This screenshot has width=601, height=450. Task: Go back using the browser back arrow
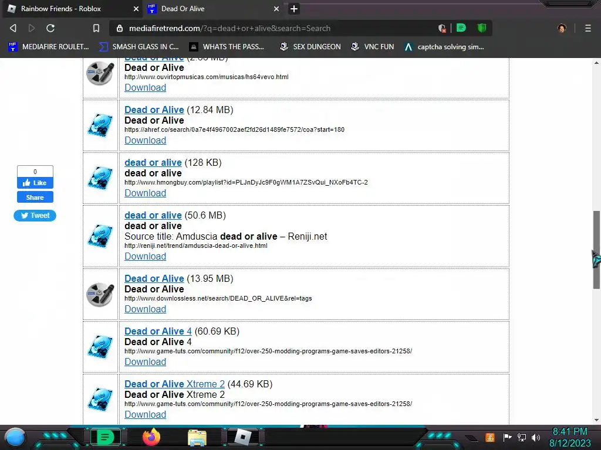13,28
